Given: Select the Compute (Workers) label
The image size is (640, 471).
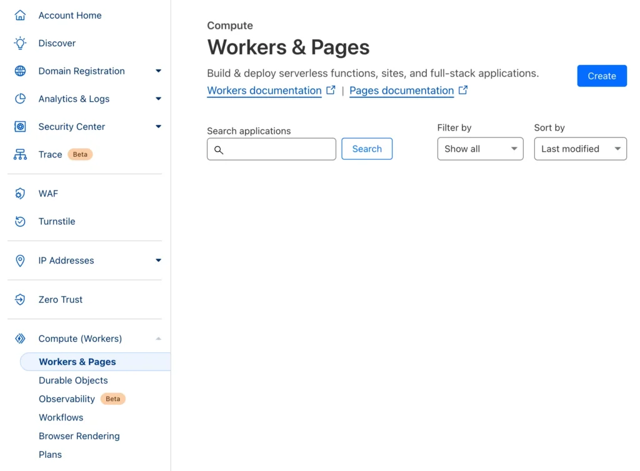Looking at the screenshot, I should click(x=80, y=339).
